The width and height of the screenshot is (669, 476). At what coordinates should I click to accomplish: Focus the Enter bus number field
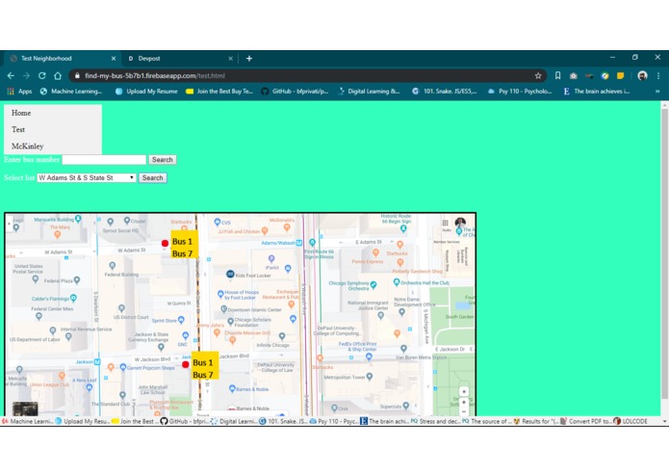pos(104,160)
